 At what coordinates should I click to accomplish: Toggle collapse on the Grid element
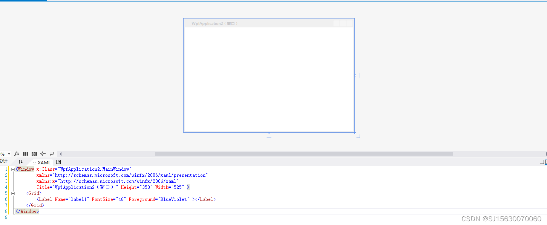12,193
